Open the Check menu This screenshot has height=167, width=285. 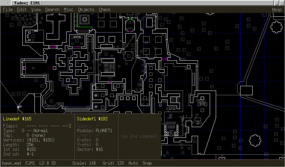point(105,10)
